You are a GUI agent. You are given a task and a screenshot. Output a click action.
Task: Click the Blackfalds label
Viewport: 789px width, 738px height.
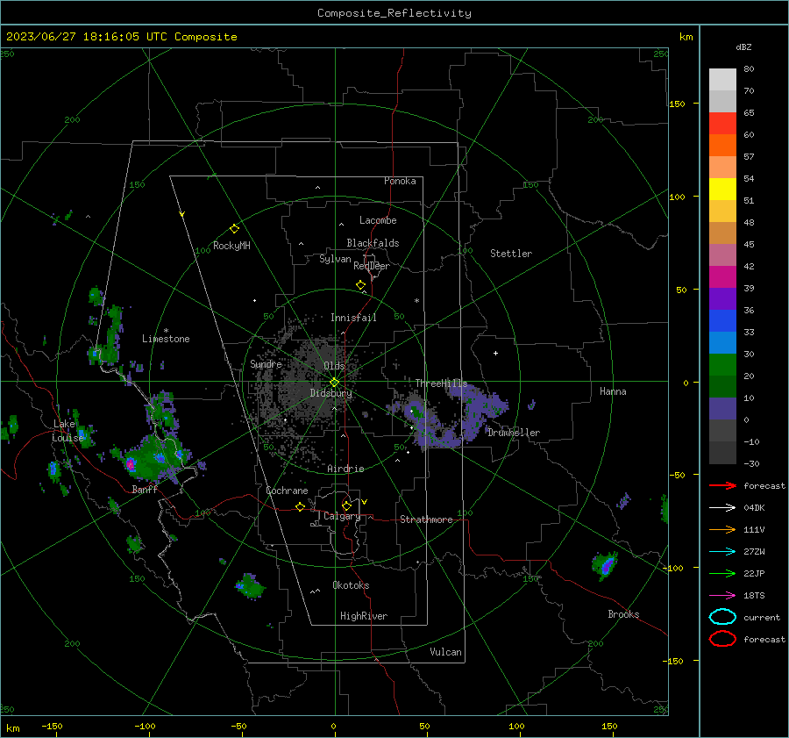click(x=373, y=243)
